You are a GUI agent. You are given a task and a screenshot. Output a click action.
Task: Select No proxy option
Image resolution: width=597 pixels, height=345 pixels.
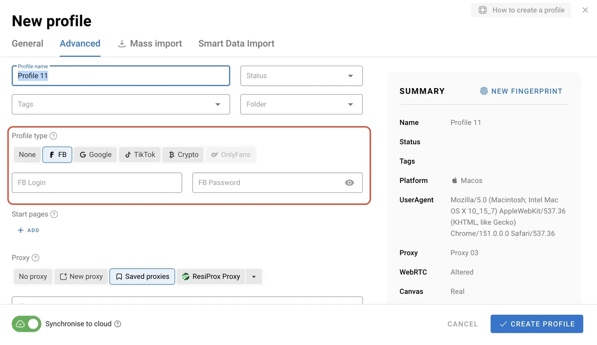pos(33,276)
